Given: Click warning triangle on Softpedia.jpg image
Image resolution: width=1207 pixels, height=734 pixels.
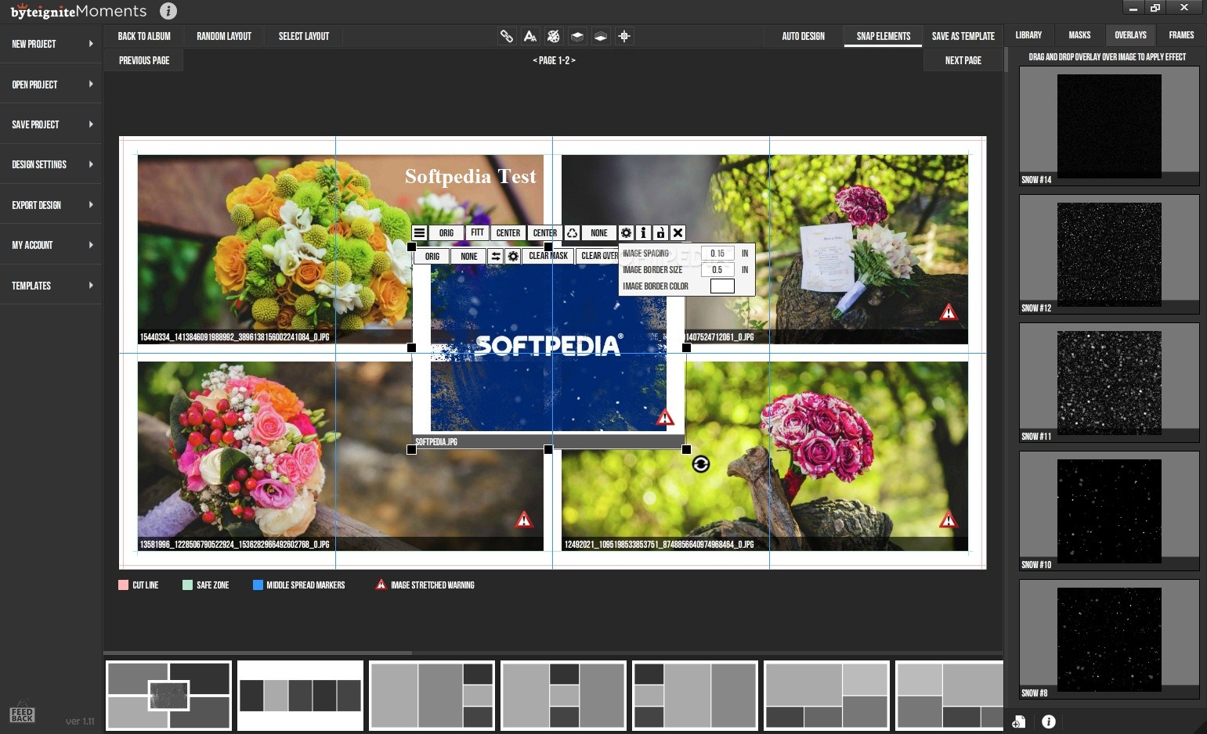Looking at the screenshot, I should point(665,417).
